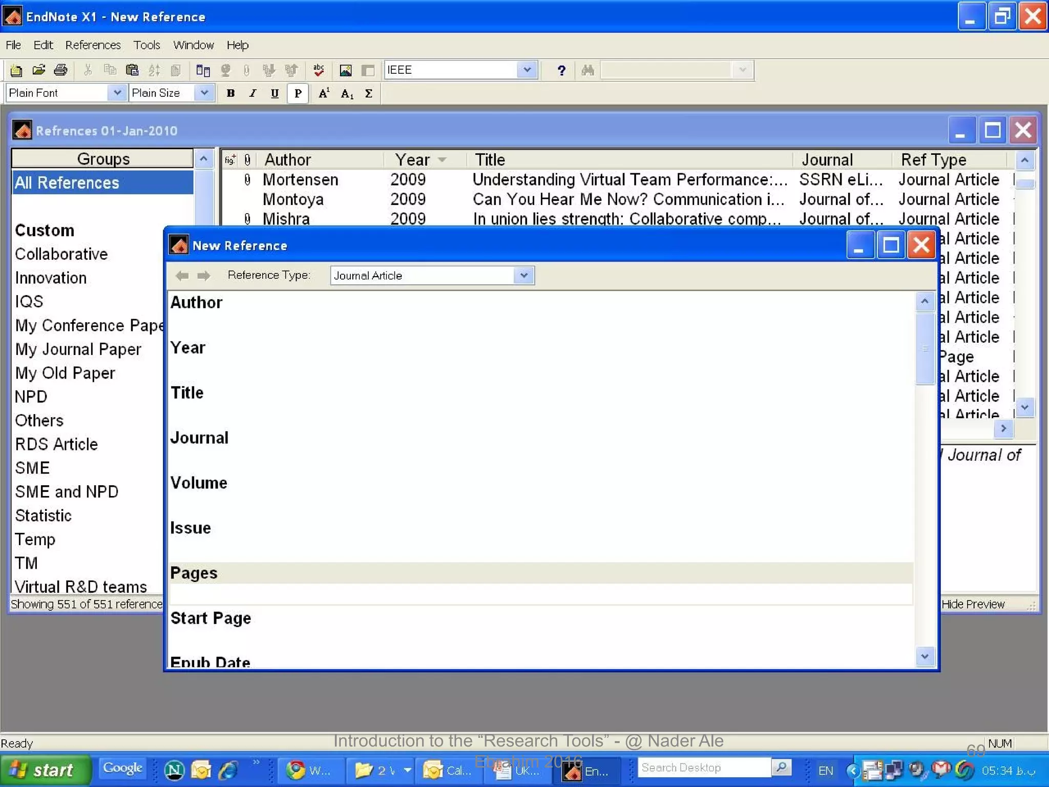This screenshot has width=1049, height=787.
Task: Select the My Journal Paper group
Action: point(78,349)
